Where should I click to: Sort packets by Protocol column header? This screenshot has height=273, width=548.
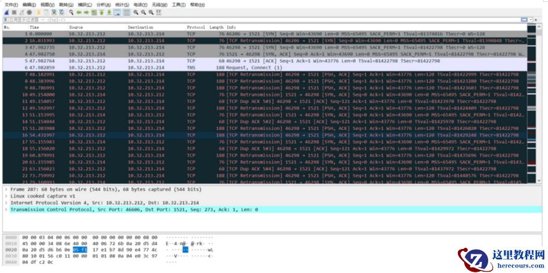click(x=196, y=27)
